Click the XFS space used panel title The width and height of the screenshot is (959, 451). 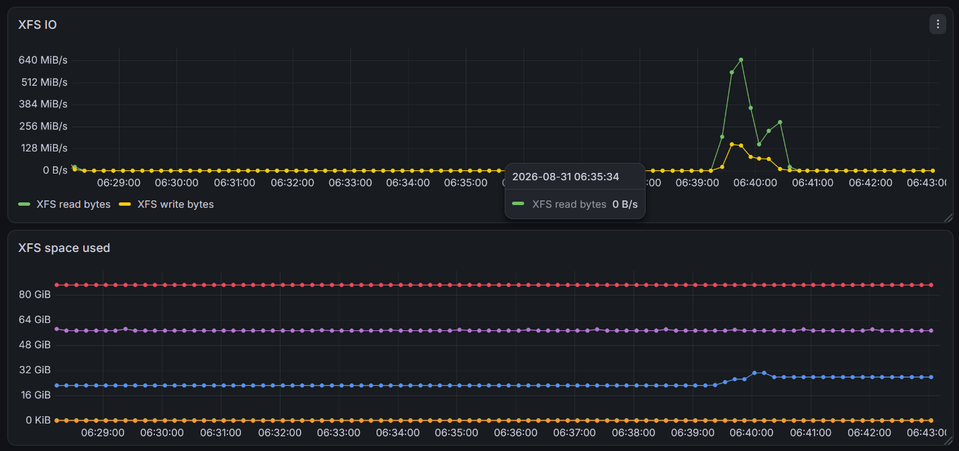click(x=64, y=248)
